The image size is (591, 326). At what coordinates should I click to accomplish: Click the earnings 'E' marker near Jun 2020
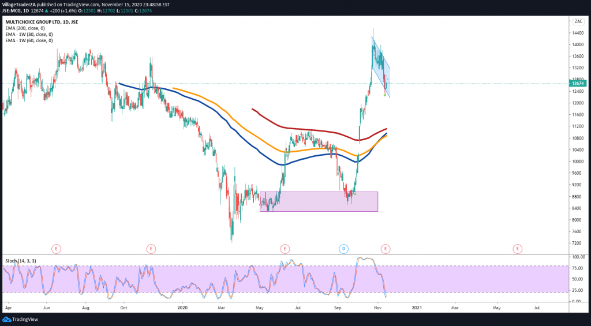coord(285,249)
